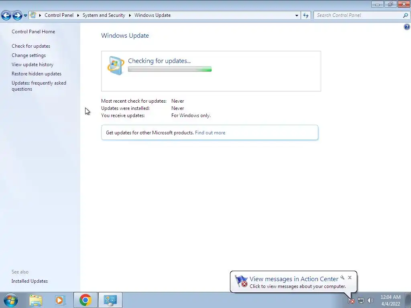Switch to Control Panel taskbar button

click(x=110, y=300)
